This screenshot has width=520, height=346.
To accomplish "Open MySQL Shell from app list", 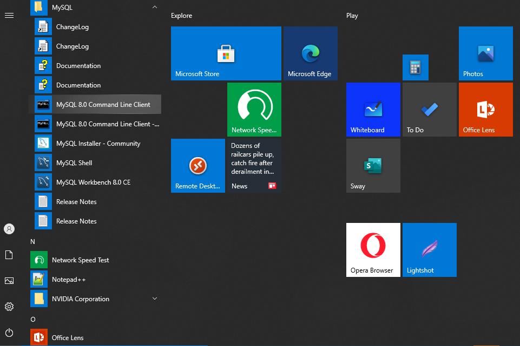I will 74,163.
